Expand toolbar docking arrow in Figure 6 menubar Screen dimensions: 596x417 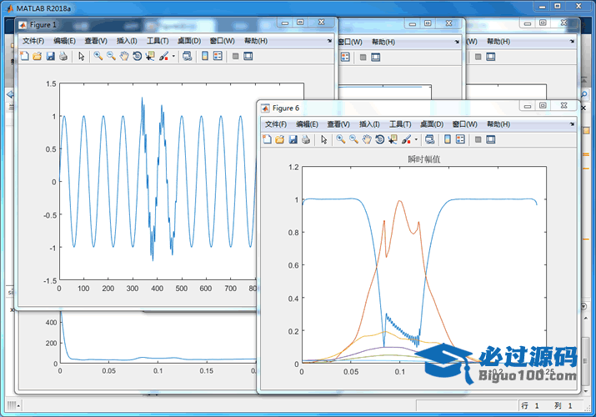coord(574,124)
